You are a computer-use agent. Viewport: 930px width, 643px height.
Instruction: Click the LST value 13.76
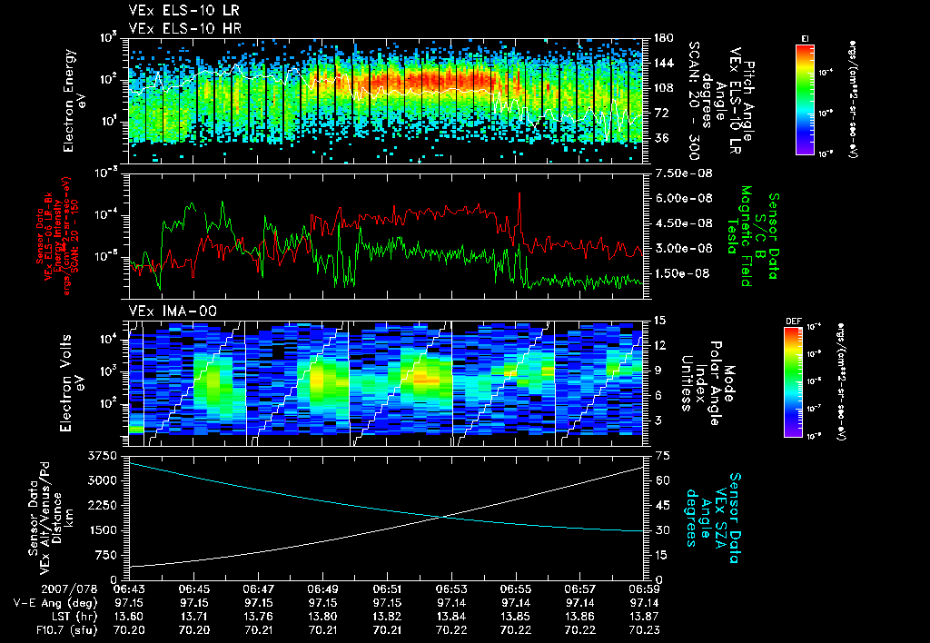pos(258,617)
